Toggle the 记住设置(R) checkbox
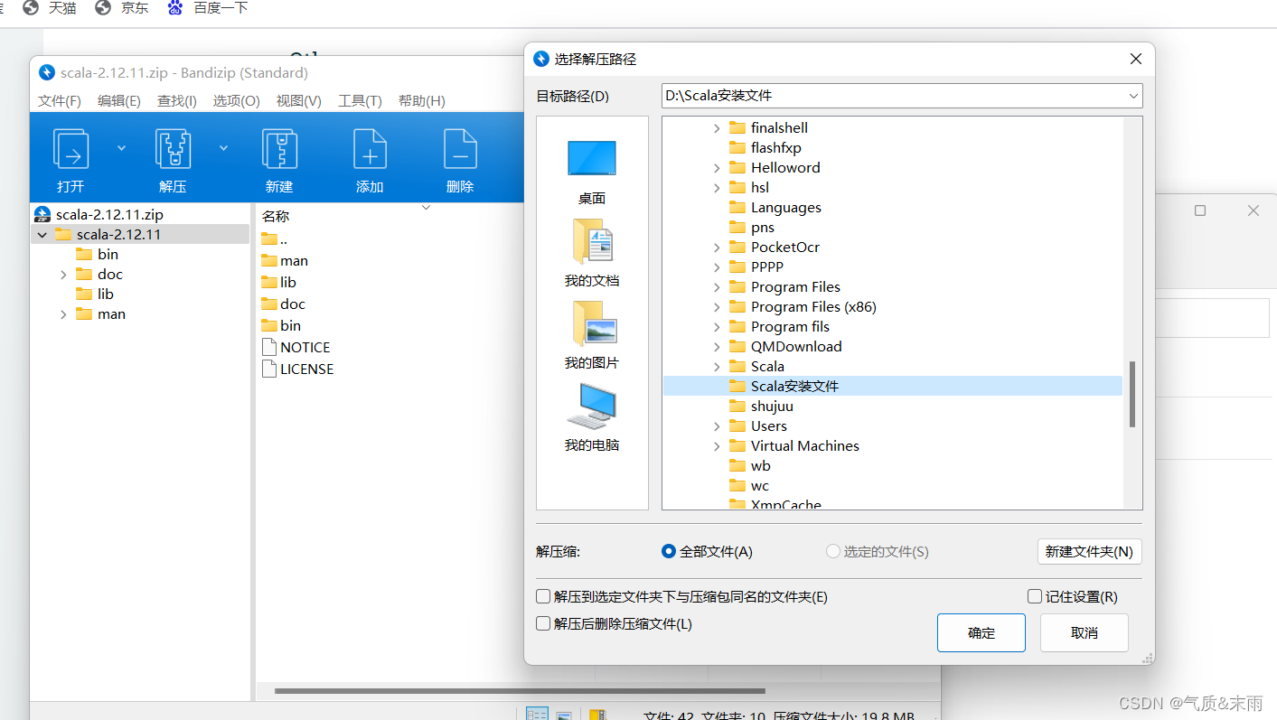Screen dimensions: 1277x720 pyautogui.click(x=1035, y=596)
